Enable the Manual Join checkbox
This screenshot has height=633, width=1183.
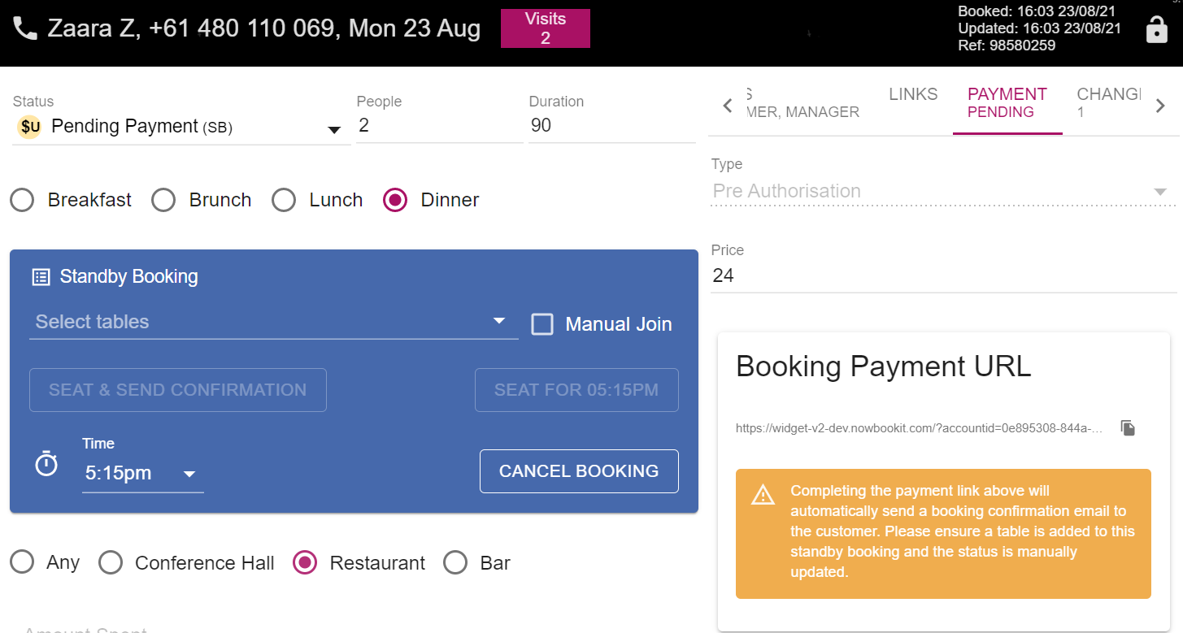click(x=542, y=324)
